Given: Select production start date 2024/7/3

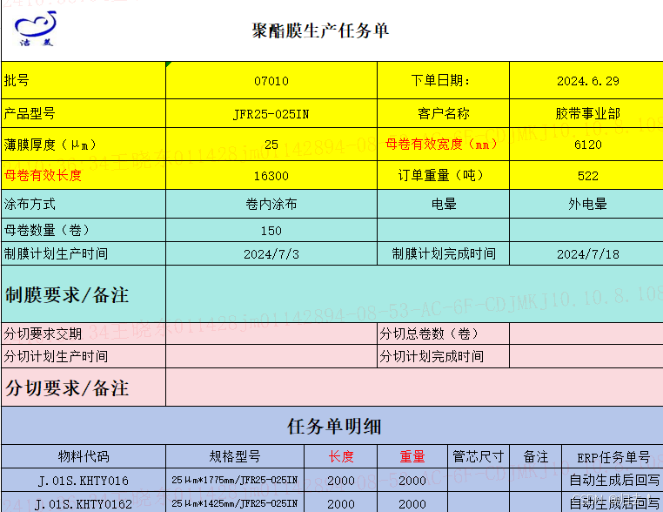Looking at the screenshot, I should pos(271,254).
